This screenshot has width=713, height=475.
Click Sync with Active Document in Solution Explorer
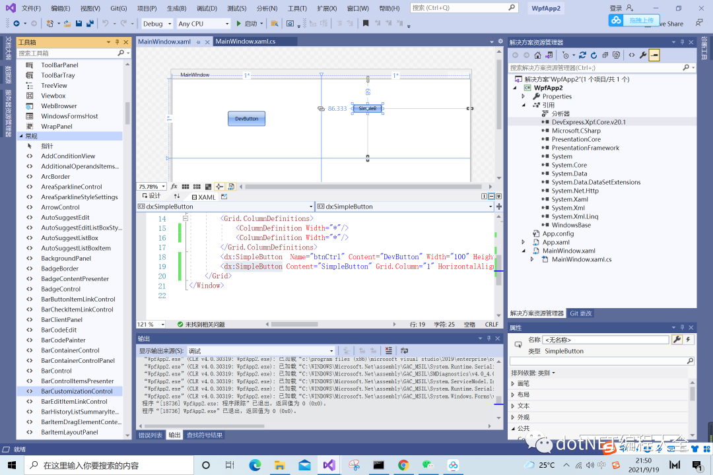pos(582,55)
